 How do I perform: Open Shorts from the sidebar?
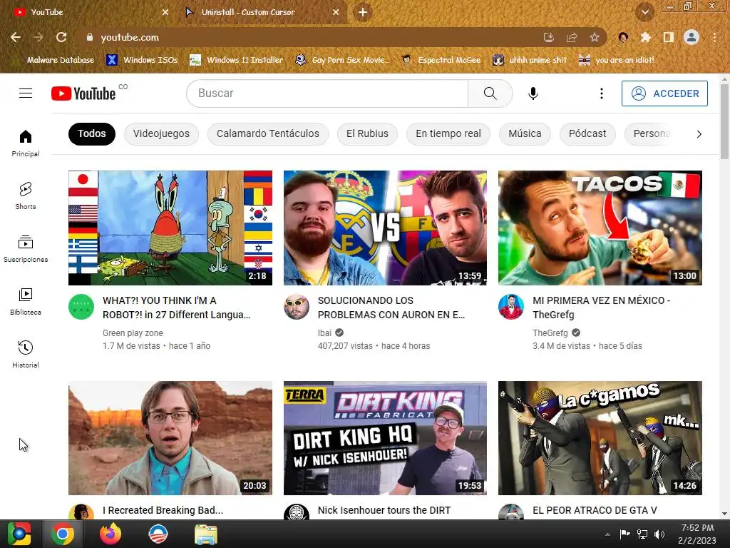pos(26,196)
